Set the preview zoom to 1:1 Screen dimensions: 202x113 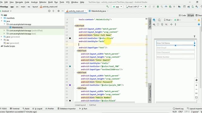(196, 94)
